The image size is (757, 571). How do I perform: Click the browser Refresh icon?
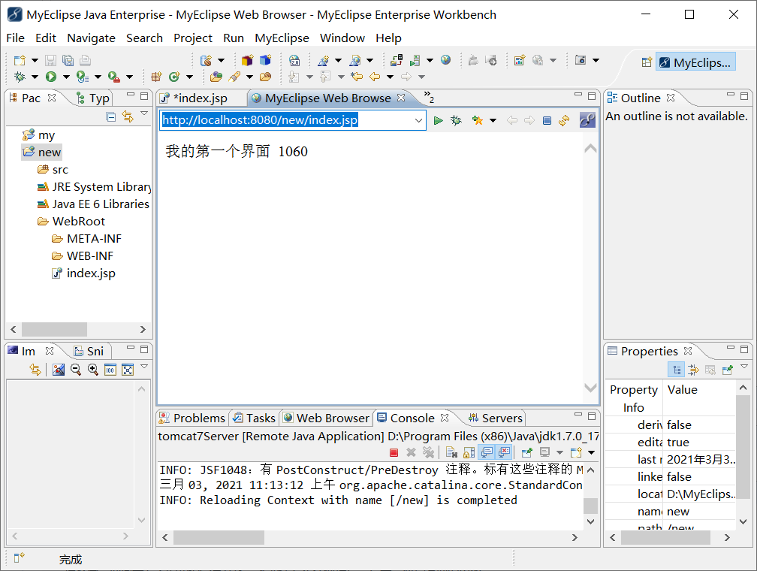coord(564,120)
